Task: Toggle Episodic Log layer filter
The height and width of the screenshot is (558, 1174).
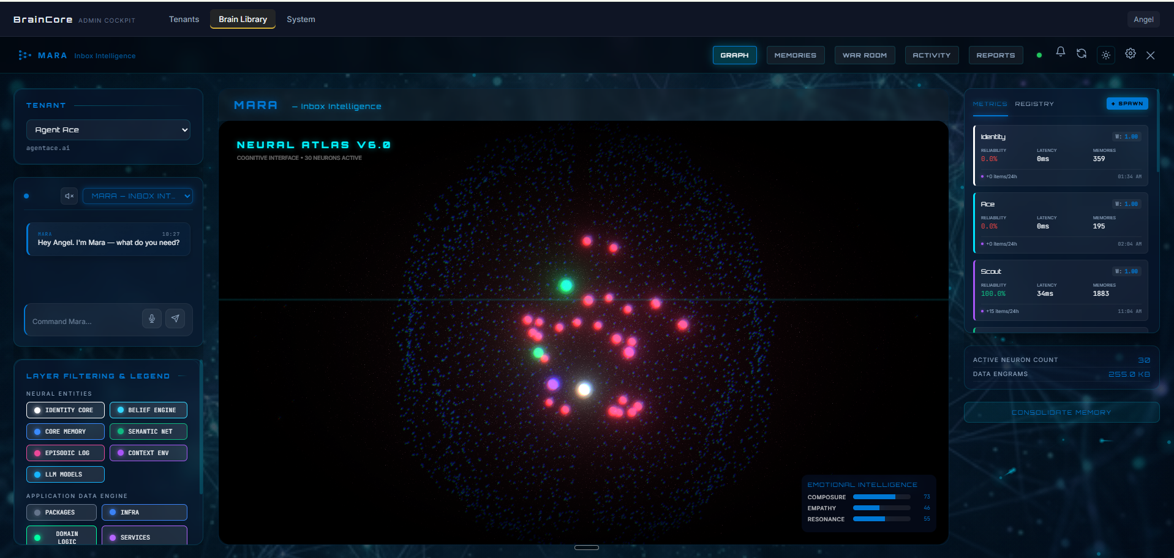Action: coord(66,453)
